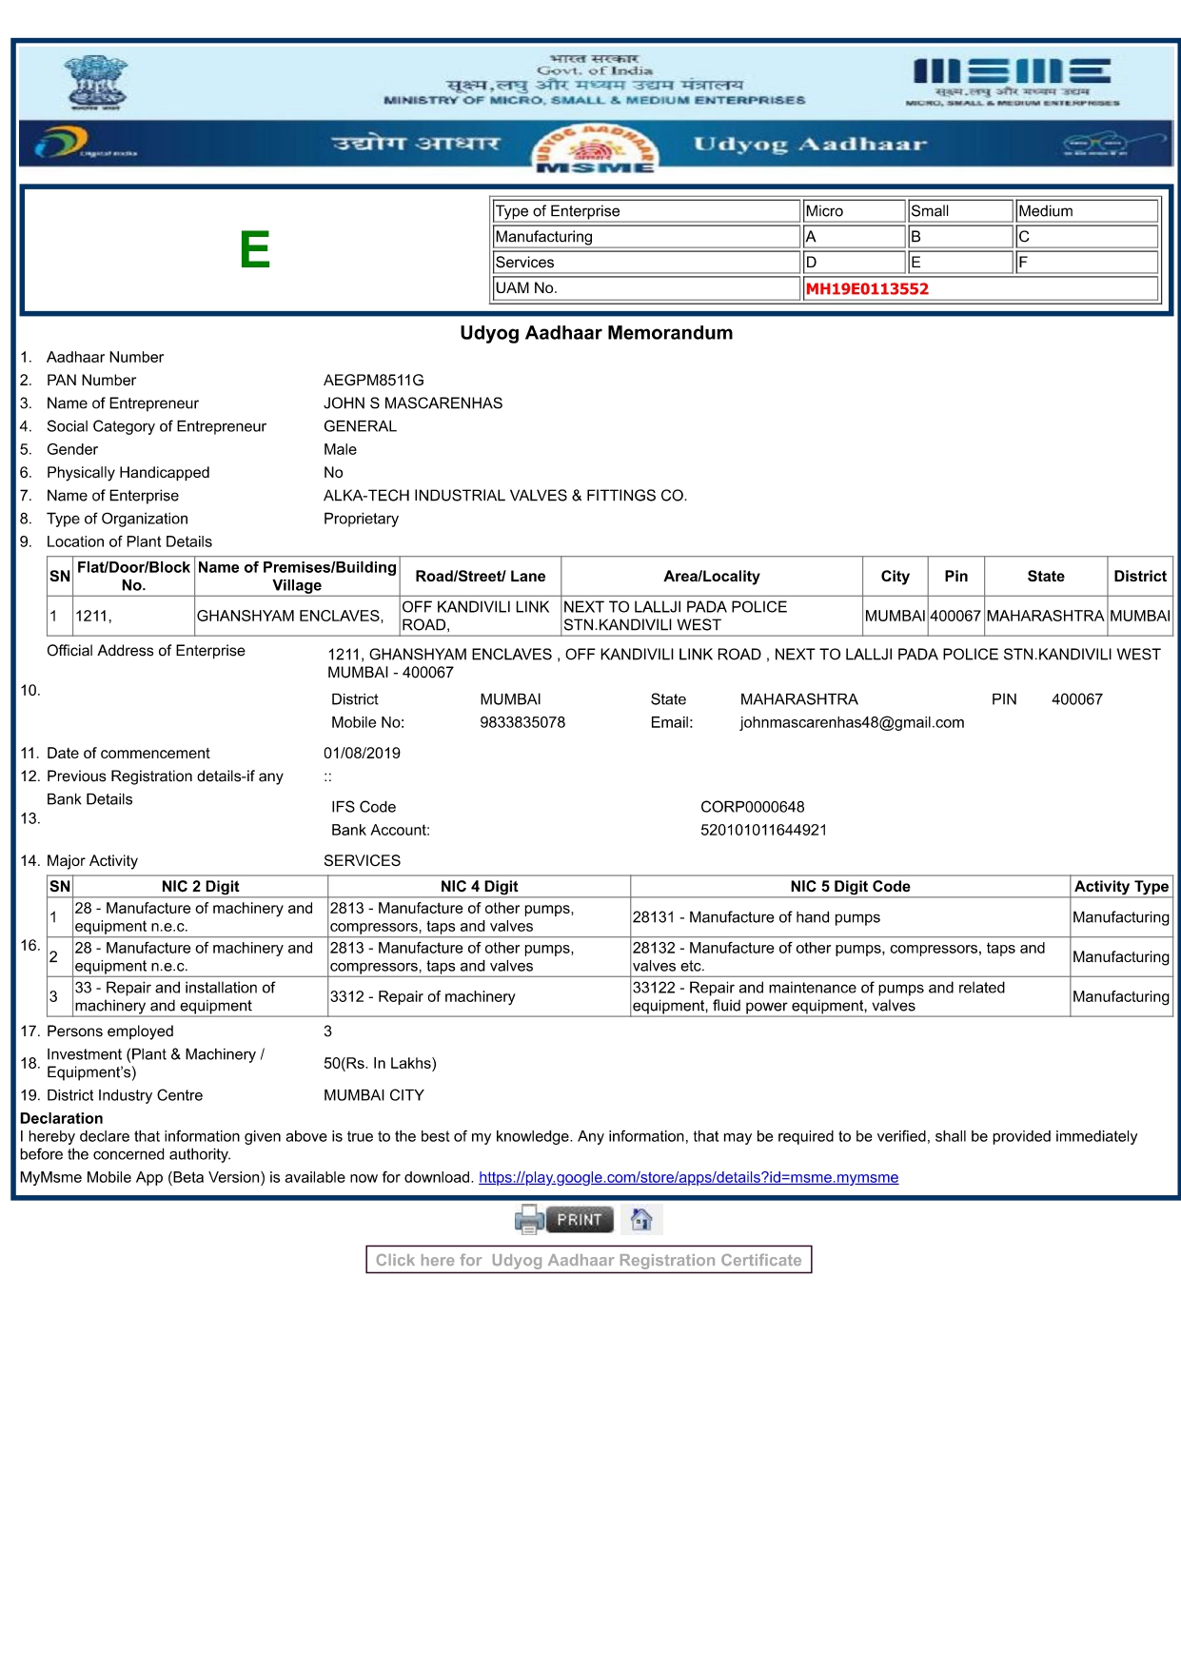Click the printer icon beside PRINT
This screenshot has height=1670, width=1181.
pyautogui.click(x=529, y=1219)
